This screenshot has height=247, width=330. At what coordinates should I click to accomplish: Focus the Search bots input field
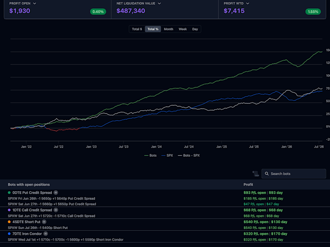tap(294, 174)
